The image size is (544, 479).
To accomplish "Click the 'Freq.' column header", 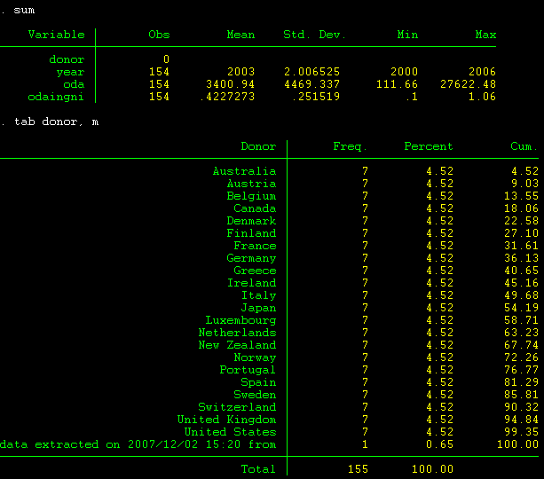I will pyautogui.click(x=350, y=146).
